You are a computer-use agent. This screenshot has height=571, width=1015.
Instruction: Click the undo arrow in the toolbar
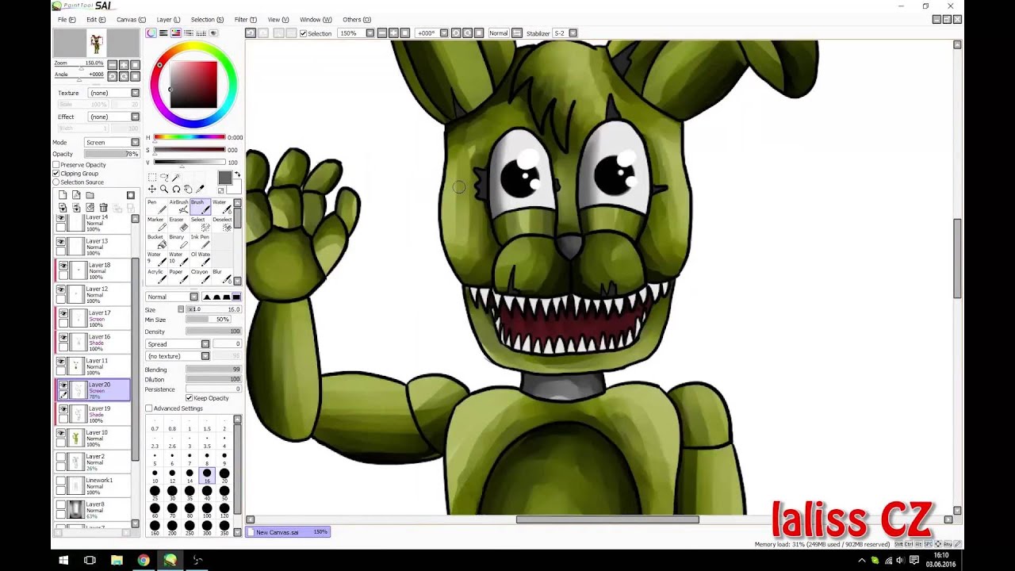click(x=251, y=33)
